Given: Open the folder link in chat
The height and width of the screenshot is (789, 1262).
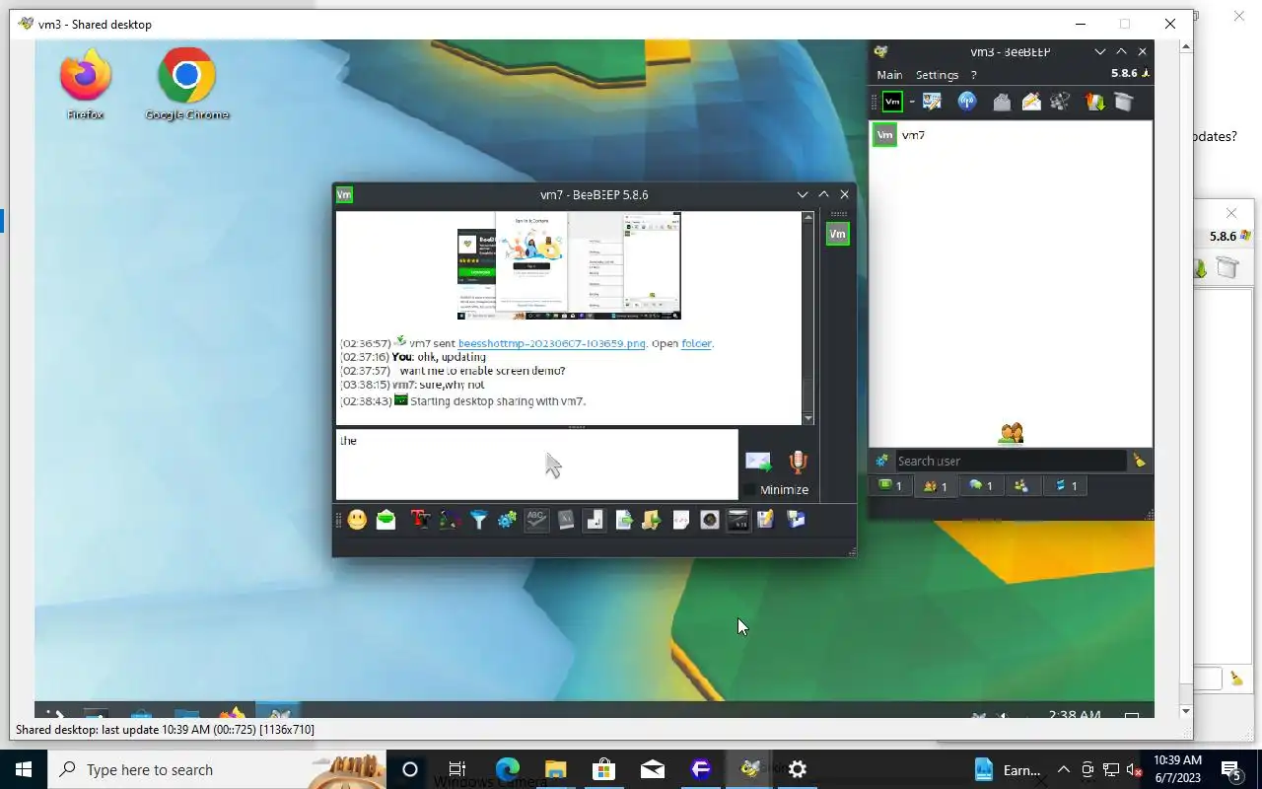Looking at the screenshot, I should click(x=696, y=343).
